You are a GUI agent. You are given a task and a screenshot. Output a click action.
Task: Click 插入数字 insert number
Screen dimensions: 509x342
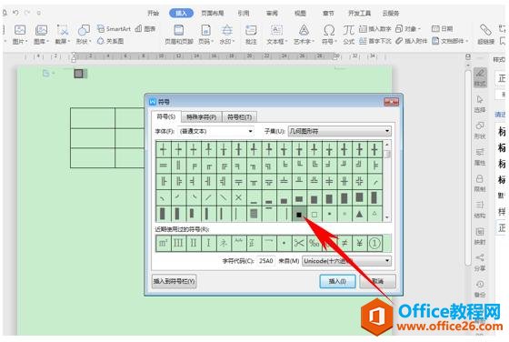pos(375,28)
